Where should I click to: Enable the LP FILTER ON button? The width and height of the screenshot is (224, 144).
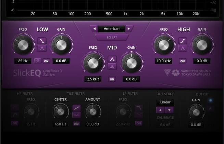pos(139,123)
